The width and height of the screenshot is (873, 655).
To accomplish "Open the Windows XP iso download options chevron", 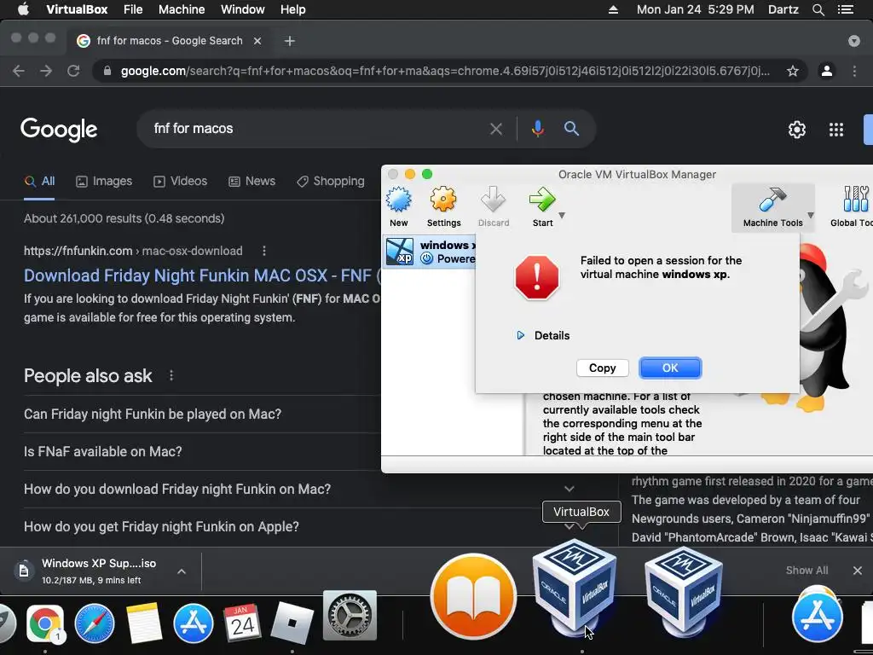I will [182, 571].
